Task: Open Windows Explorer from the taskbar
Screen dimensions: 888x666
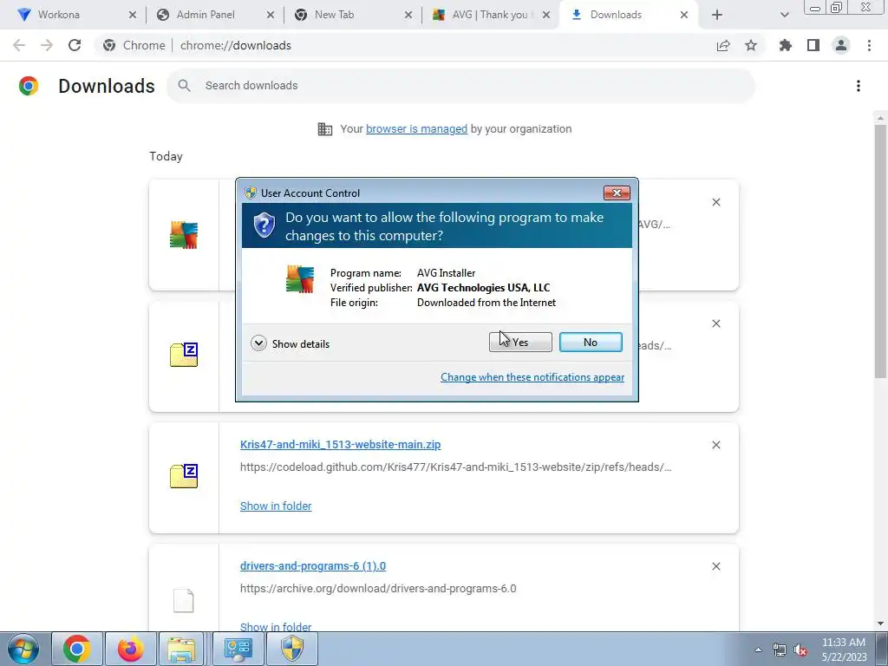Action: [x=182, y=649]
